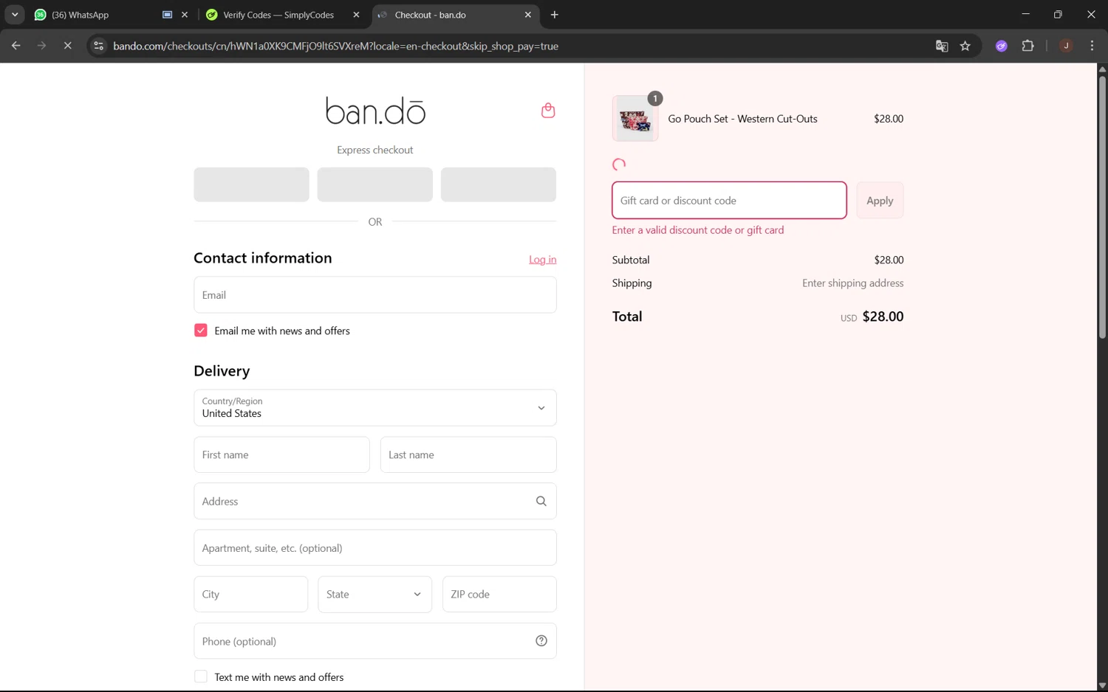Click the browser forward arrow
Viewport: 1108px width, 692px height.
(42, 46)
